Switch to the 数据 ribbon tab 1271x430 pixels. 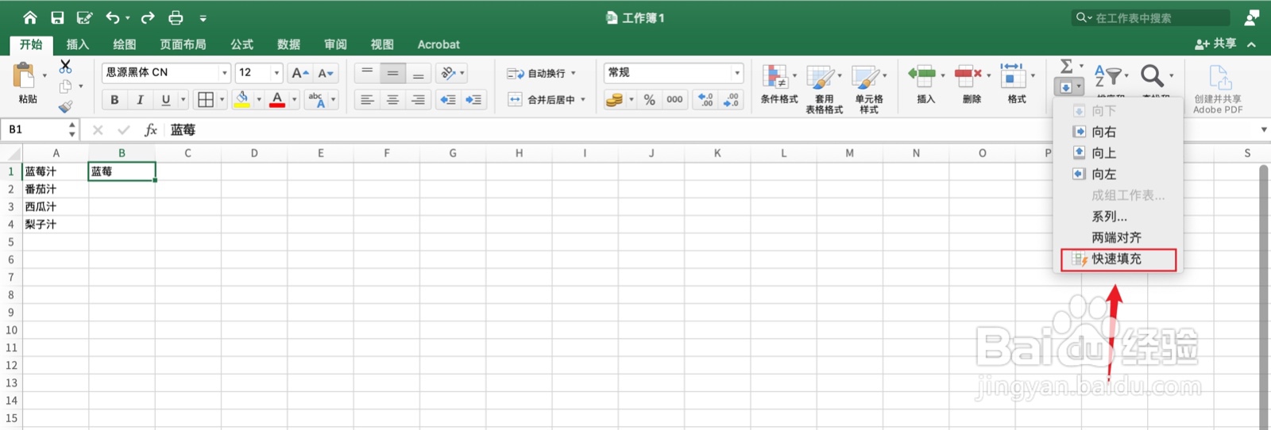coord(288,44)
